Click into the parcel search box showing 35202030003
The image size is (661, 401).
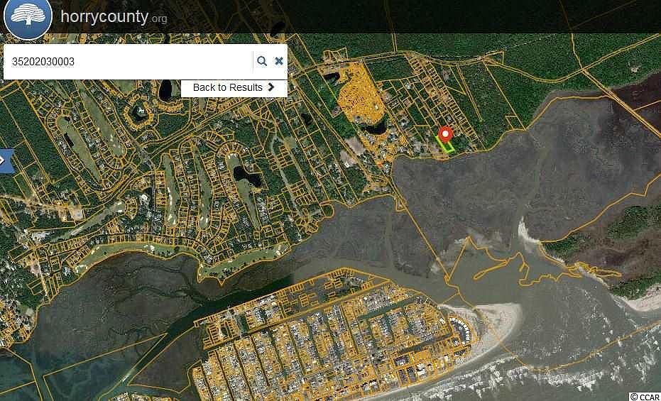126,62
